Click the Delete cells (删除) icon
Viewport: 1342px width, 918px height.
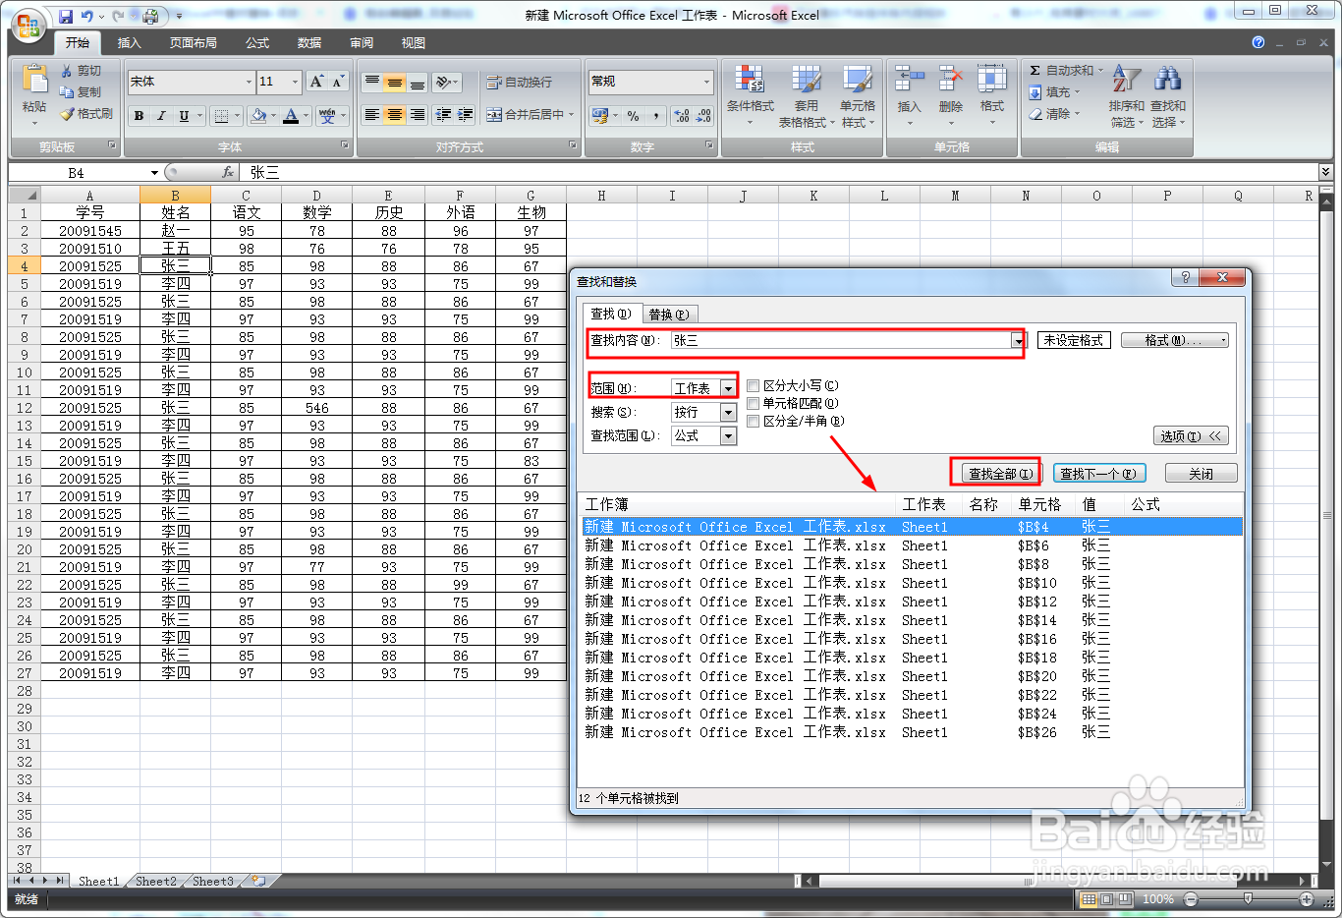[950, 80]
